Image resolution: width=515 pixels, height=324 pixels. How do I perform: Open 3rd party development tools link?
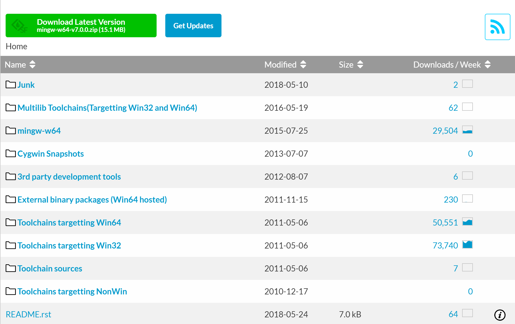coord(69,177)
